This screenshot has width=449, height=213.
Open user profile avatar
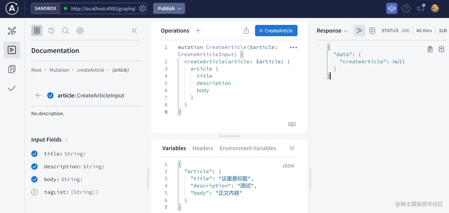click(x=435, y=8)
